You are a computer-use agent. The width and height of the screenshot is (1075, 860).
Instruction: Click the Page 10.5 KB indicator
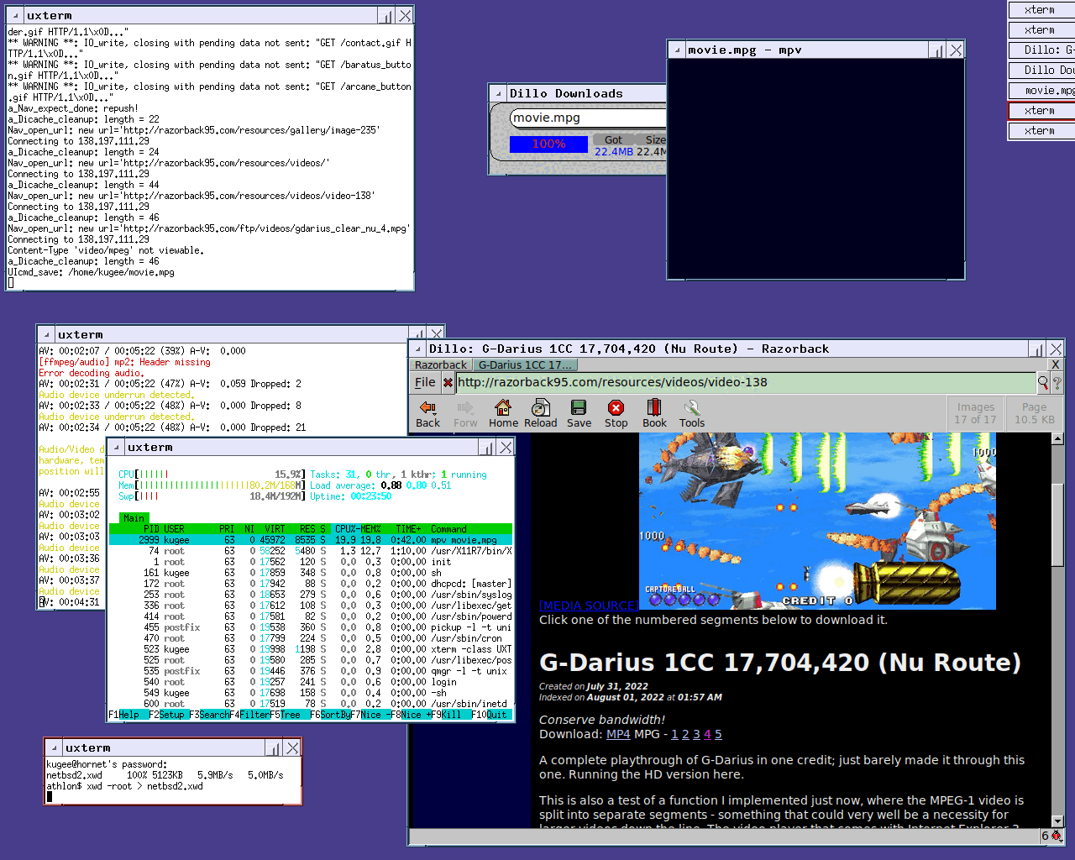[1034, 413]
